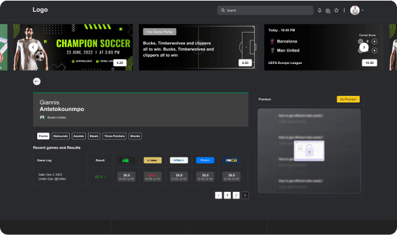Increase Man United score with plus icon
The width and height of the screenshot is (397, 235).
374,50
